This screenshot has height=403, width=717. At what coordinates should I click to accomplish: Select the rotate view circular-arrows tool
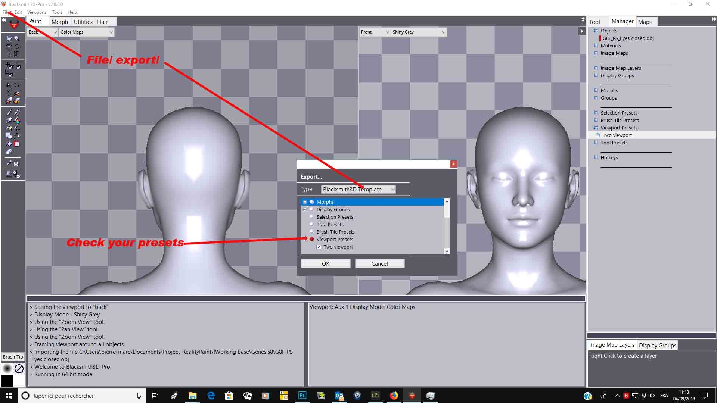point(17,46)
